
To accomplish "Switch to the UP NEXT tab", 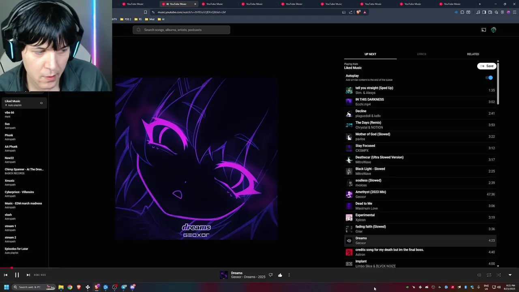I will click(x=370, y=54).
